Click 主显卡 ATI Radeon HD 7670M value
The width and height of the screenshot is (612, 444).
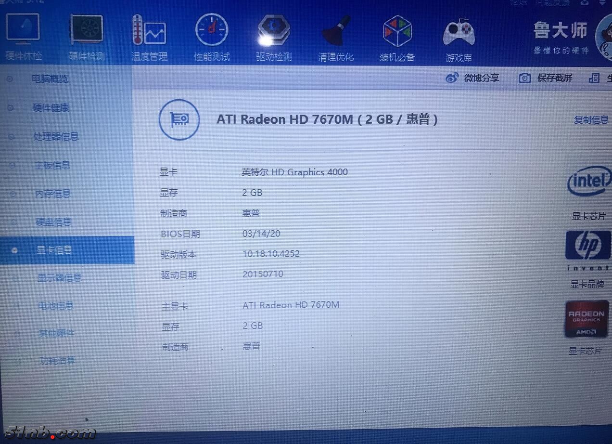point(291,305)
